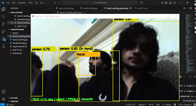Open the Copilot chat icon in title bar
The height and width of the screenshot is (106, 196).
[141, 3]
